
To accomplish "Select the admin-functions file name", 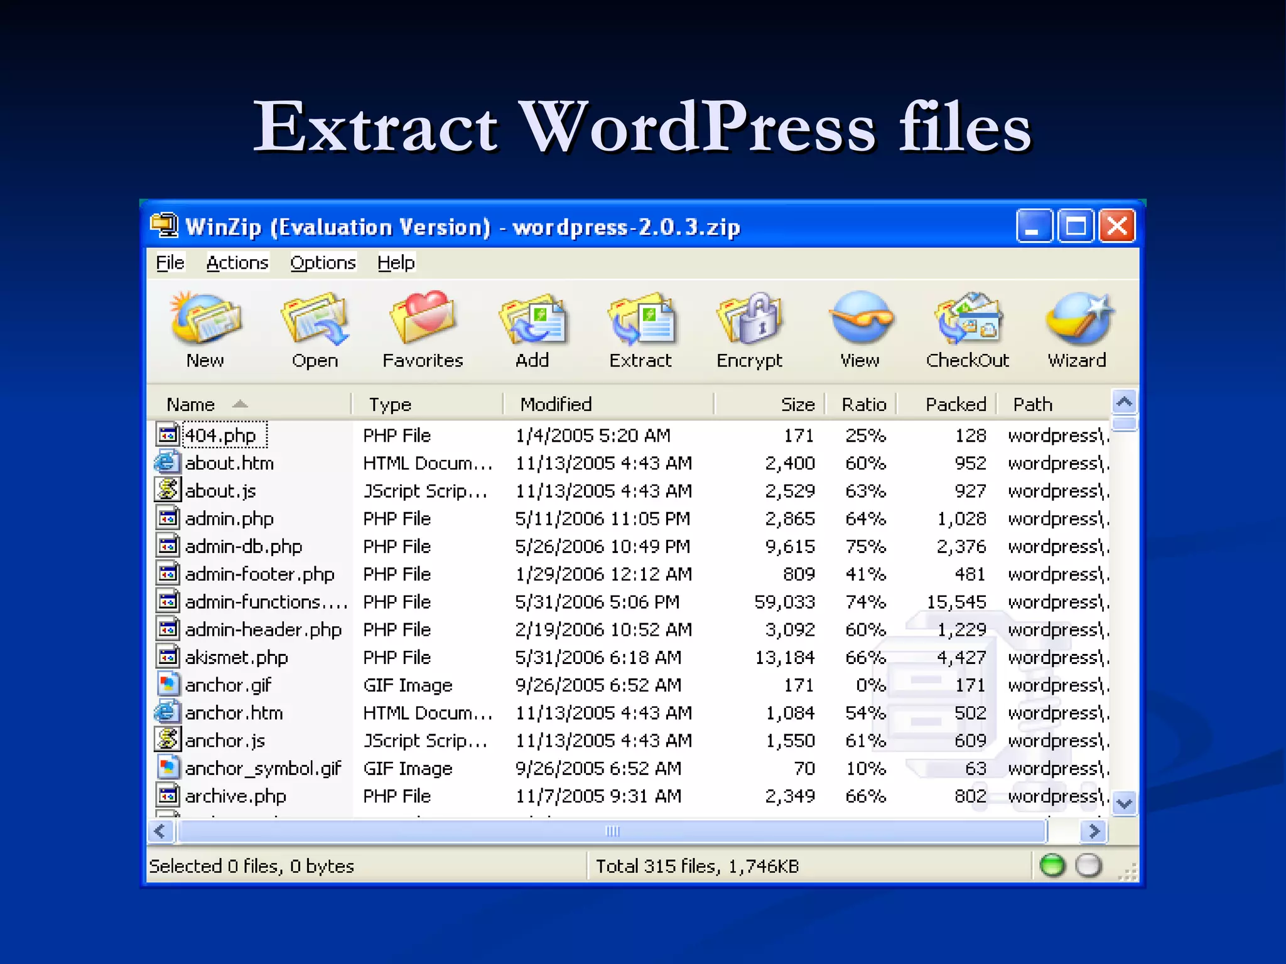I will pyautogui.click(x=266, y=601).
